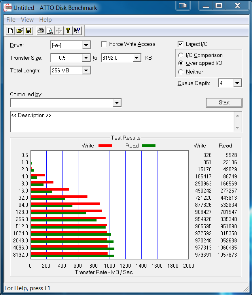This screenshot has height=295, width=252.
Task: Open the File menu
Action: pos(11,20)
